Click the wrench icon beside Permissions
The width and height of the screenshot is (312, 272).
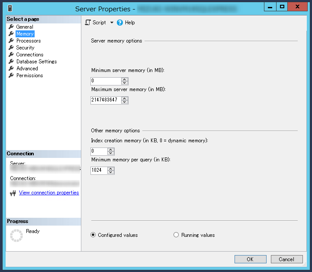tap(11, 75)
